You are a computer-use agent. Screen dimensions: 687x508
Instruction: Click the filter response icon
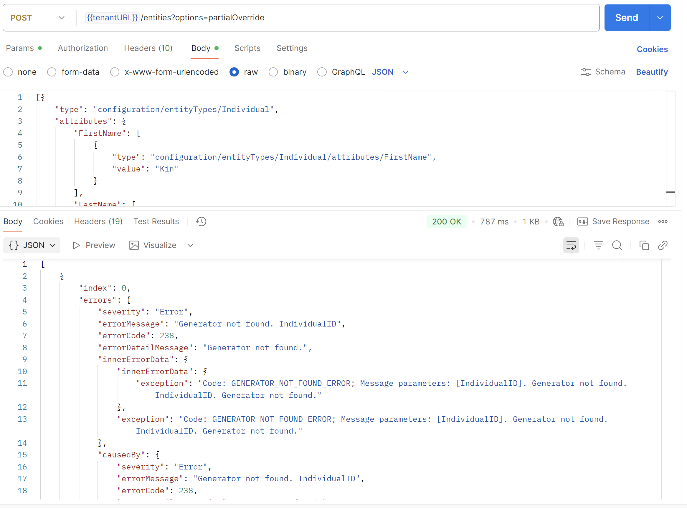(x=598, y=245)
